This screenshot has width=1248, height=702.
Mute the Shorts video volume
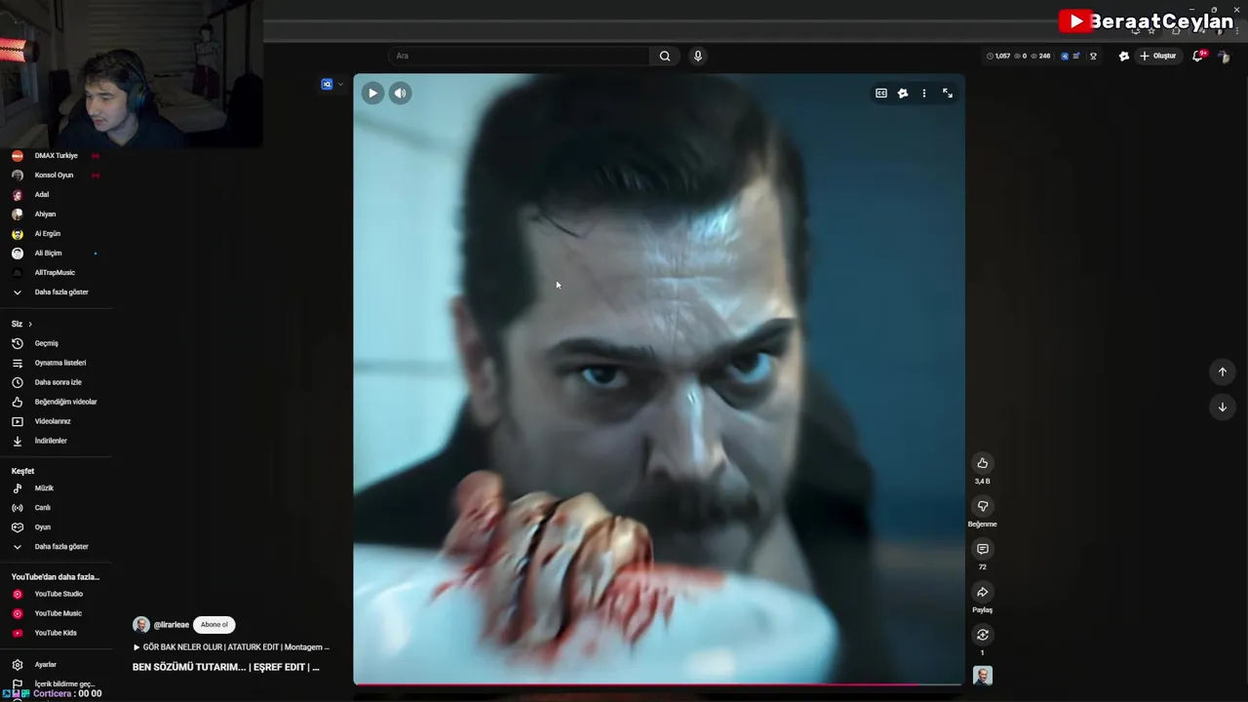pyautogui.click(x=400, y=94)
